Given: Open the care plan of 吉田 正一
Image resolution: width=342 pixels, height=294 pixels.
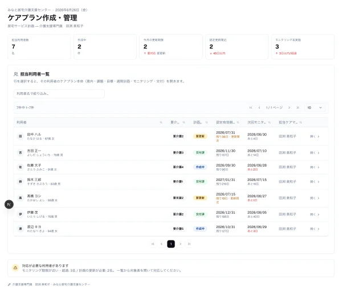Looking at the screenshot, I should click(x=315, y=153).
